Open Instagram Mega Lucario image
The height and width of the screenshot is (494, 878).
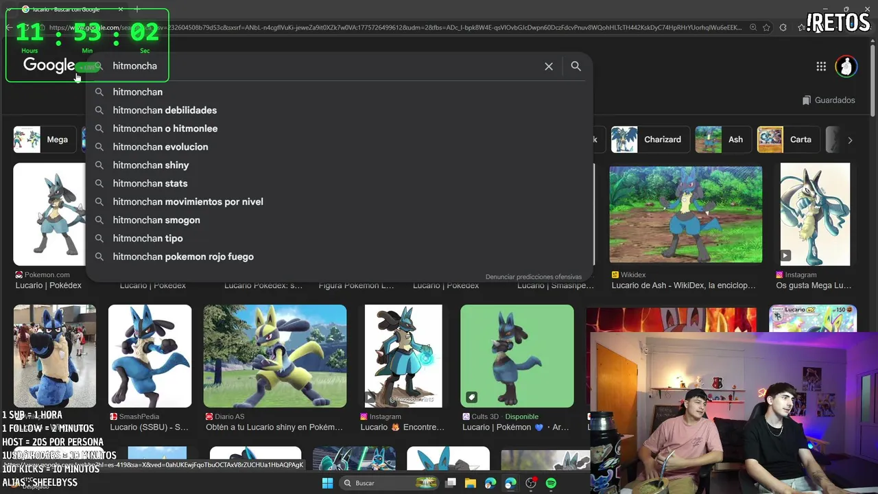click(815, 214)
